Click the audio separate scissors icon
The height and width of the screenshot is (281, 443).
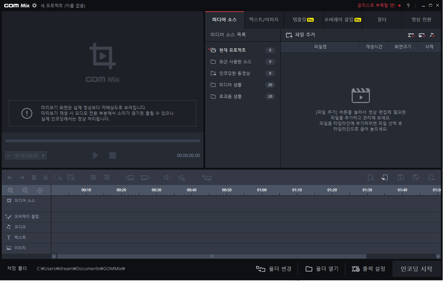(182, 178)
